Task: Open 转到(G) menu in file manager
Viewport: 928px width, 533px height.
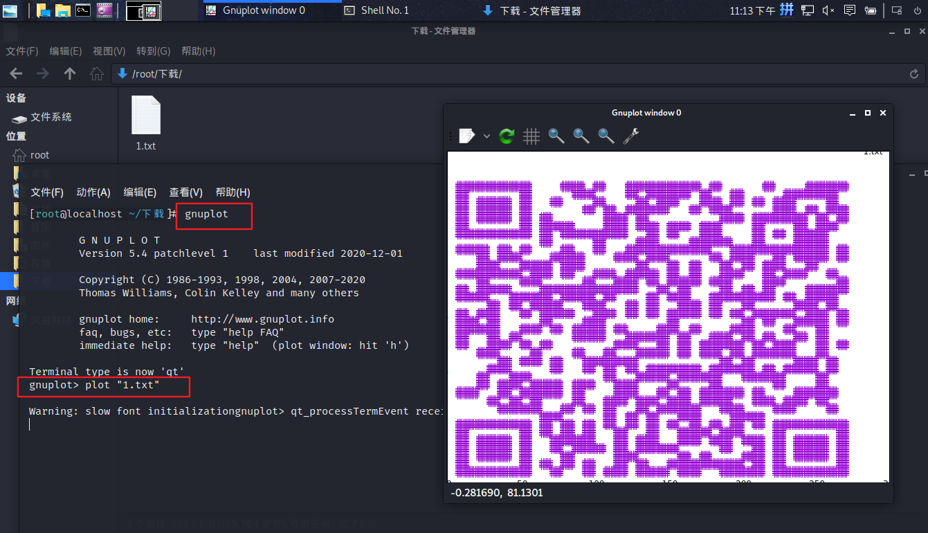Action: click(154, 51)
